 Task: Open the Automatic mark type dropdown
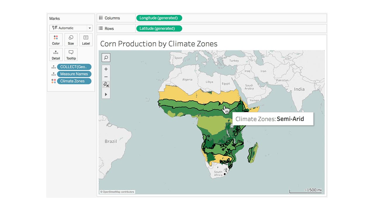[x=71, y=28]
